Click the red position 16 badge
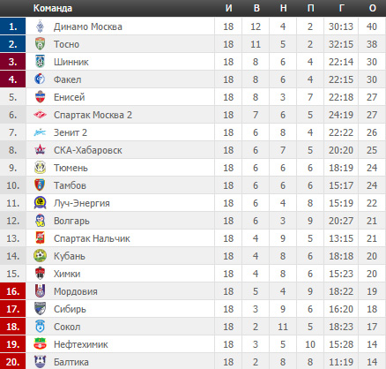The height and width of the screenshot is (369, 386). point(13,291)
